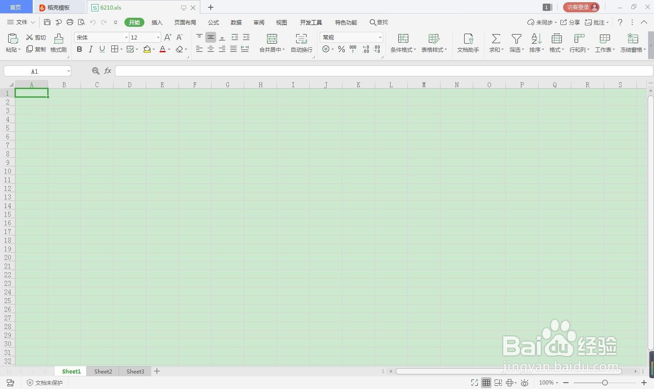Expand the Worksheet (工作表) dropdown

pyautogui.click(x=614, y=50)
